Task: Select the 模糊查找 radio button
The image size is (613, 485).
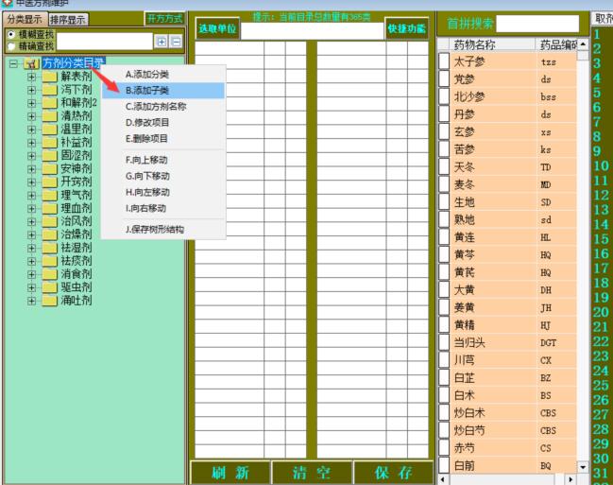Action: tap(11, 34)
